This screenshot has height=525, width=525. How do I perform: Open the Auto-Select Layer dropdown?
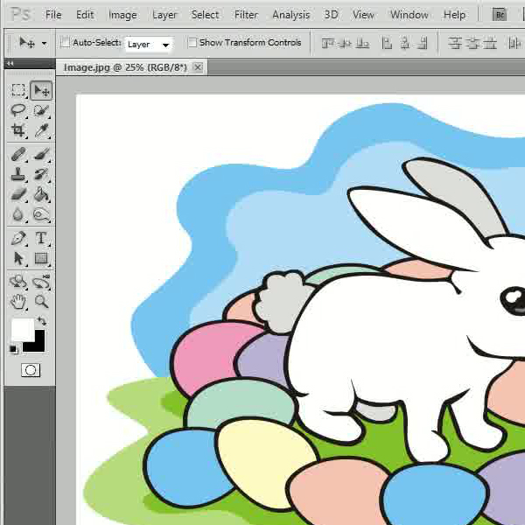coord(149,45)
